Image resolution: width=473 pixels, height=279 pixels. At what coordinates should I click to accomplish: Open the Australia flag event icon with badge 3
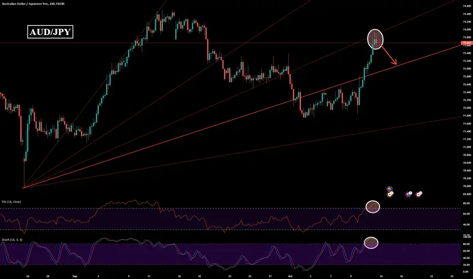409,195
